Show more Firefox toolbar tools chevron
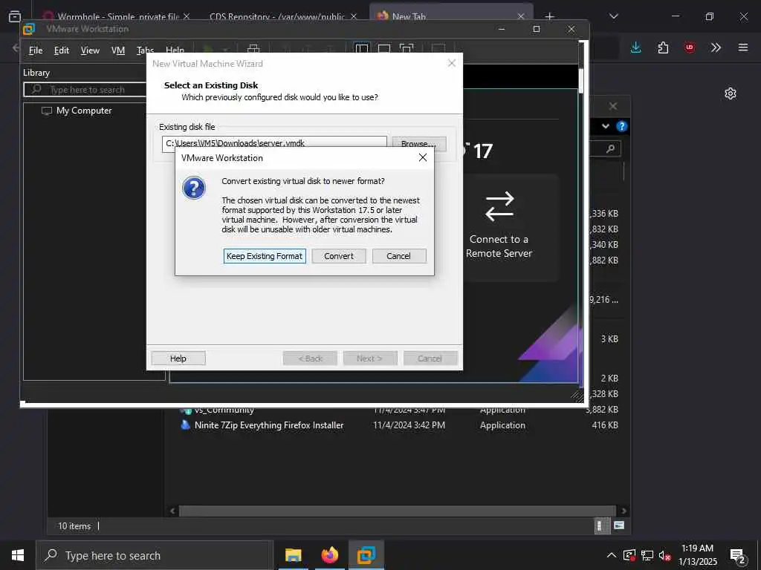The width and height of the screenshot is (761, 570). pyautogui.click(x=716, y=47)
